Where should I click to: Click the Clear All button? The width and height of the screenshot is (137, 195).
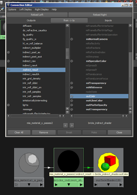19,133
